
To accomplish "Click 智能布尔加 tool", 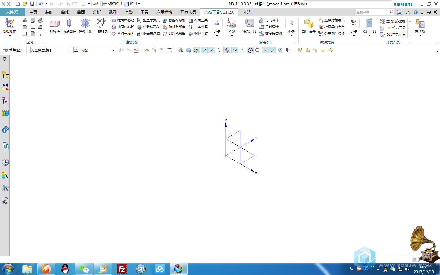I will click(x=174, y=20).
